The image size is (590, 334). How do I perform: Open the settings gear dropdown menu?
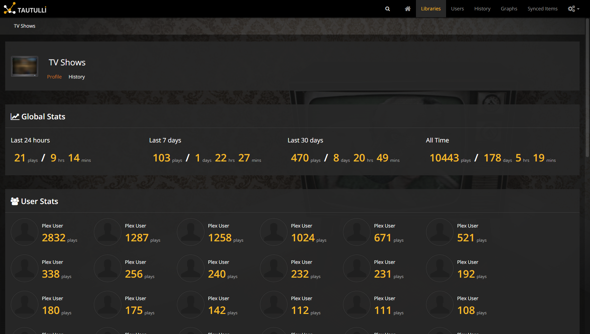coord(573,9)
